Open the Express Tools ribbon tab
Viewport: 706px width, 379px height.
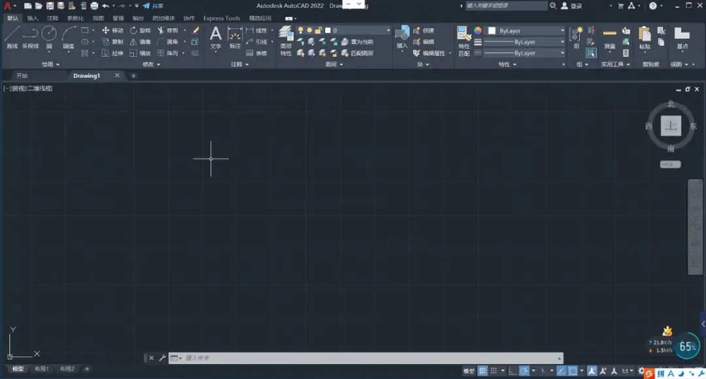(x=222, y=18)
